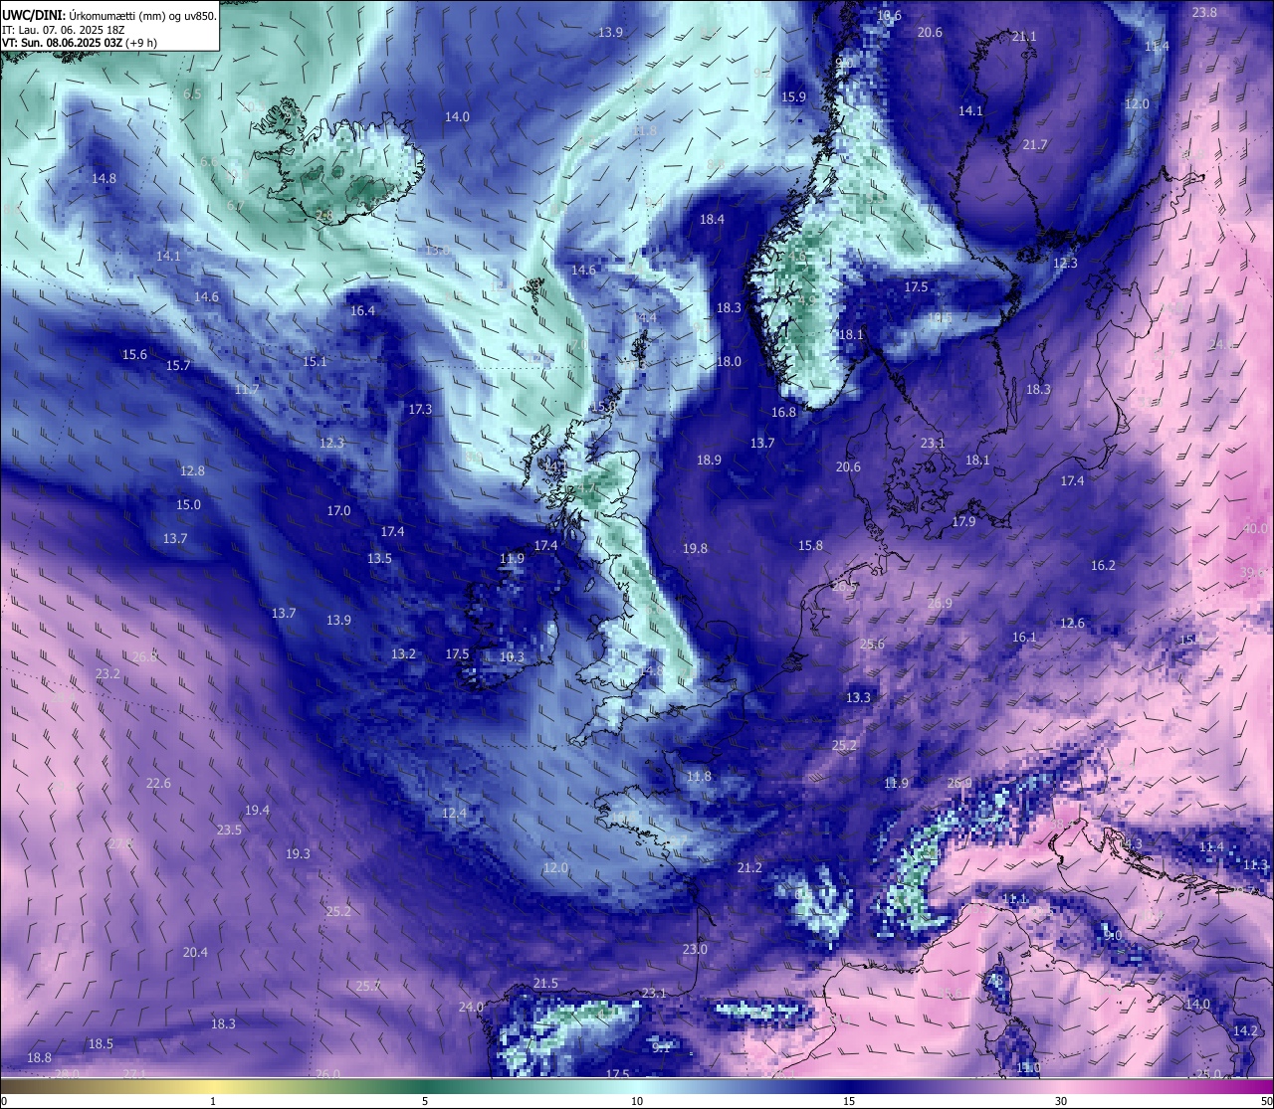This screenshot has height=1109, width=1274.
Task: Click the 20.4 value on the map
Action: tap(195, 953)
